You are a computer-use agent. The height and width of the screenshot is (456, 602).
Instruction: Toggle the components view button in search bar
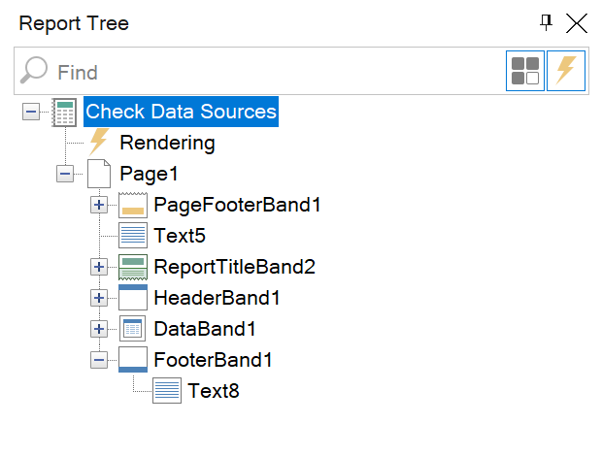525,72
